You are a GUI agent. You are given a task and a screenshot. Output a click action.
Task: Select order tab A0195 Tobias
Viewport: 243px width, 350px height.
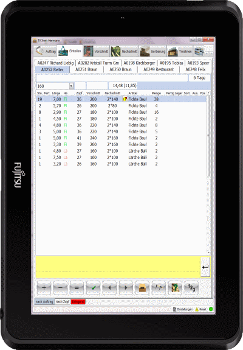(x=171, y=63)
